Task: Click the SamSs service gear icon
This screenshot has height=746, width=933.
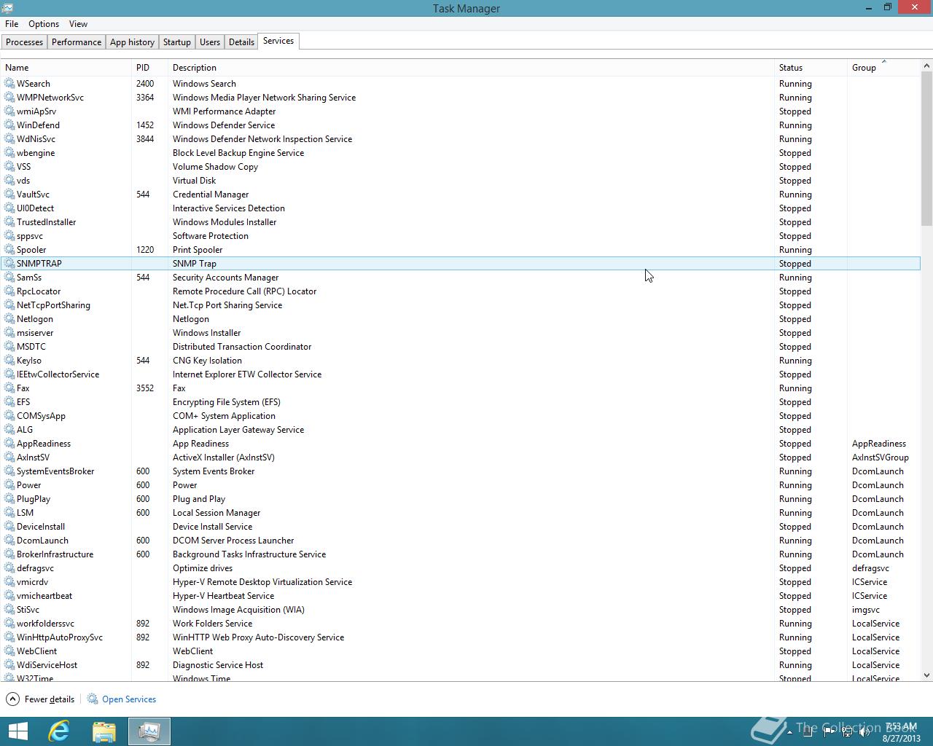Action: click(x=9, y=278)
